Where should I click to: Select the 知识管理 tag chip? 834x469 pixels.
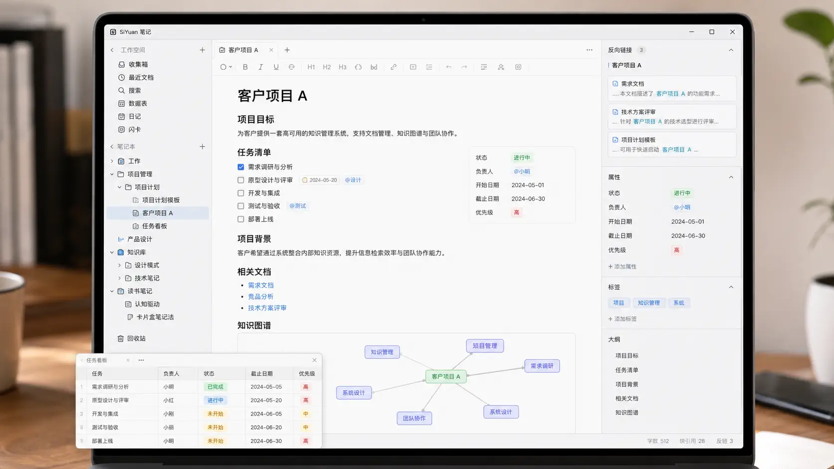[648, 303]
